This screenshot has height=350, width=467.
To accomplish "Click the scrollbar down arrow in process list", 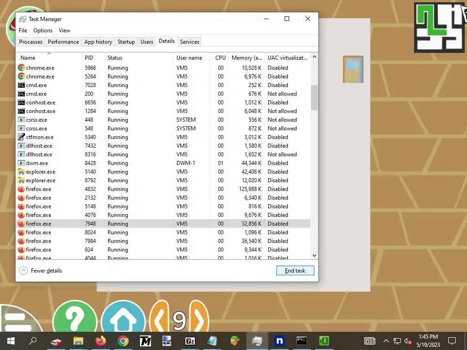I will click(x=314, y=256).
